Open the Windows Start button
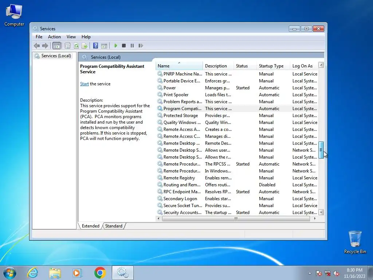The height and width of the screenshot is (280, 373). (10, 273)
